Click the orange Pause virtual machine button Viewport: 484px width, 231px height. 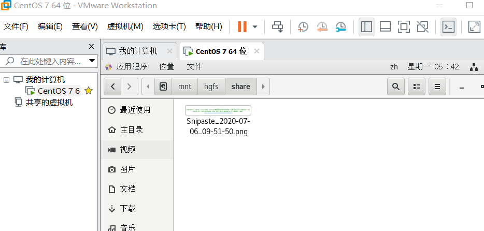(x=243, y=26)
